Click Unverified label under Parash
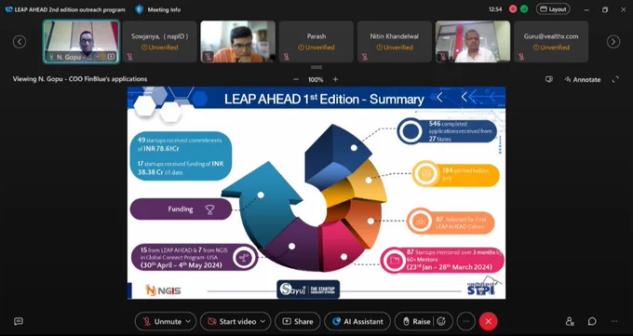This screenshot has height=336, width=633. pos(316,47)
